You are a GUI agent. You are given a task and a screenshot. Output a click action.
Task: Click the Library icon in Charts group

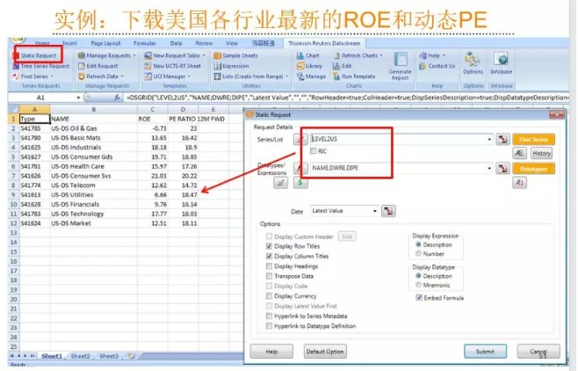[x=309, y=66]
